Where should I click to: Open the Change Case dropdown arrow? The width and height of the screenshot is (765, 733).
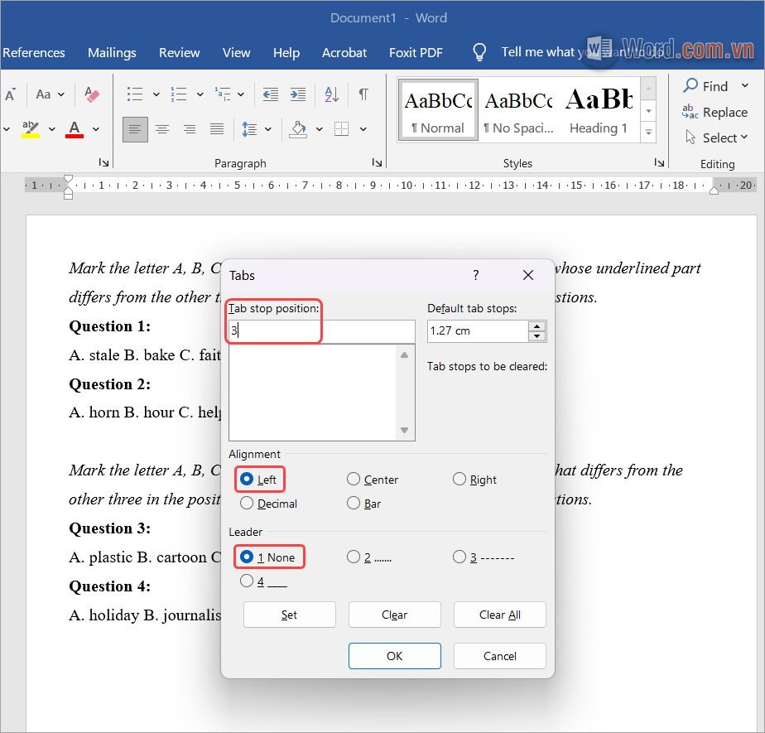tap(61, 94)
